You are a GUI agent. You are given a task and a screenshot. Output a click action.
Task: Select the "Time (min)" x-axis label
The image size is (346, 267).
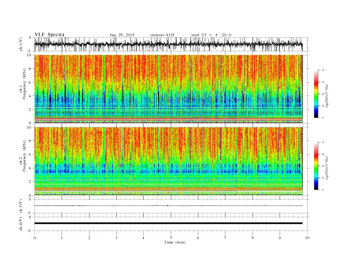pyautogui.click(x=175, y=242)
